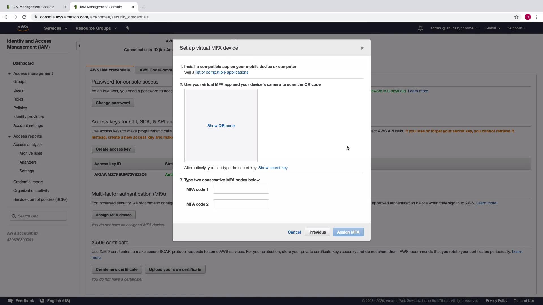Click the pin shortcuts icon in navbar
The height and width of the screenshot is (305, 543).
pos(127,28)
